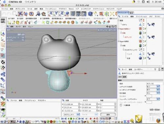Click the 全て選択 command text button
Image resolution: width=164 pixels, height=124 pixels.
pyautogui.click(x=20, y=18)
